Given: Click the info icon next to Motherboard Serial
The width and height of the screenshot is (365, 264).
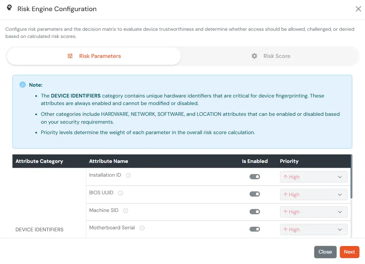Looking at the screenshot, I should coord(142,228).
